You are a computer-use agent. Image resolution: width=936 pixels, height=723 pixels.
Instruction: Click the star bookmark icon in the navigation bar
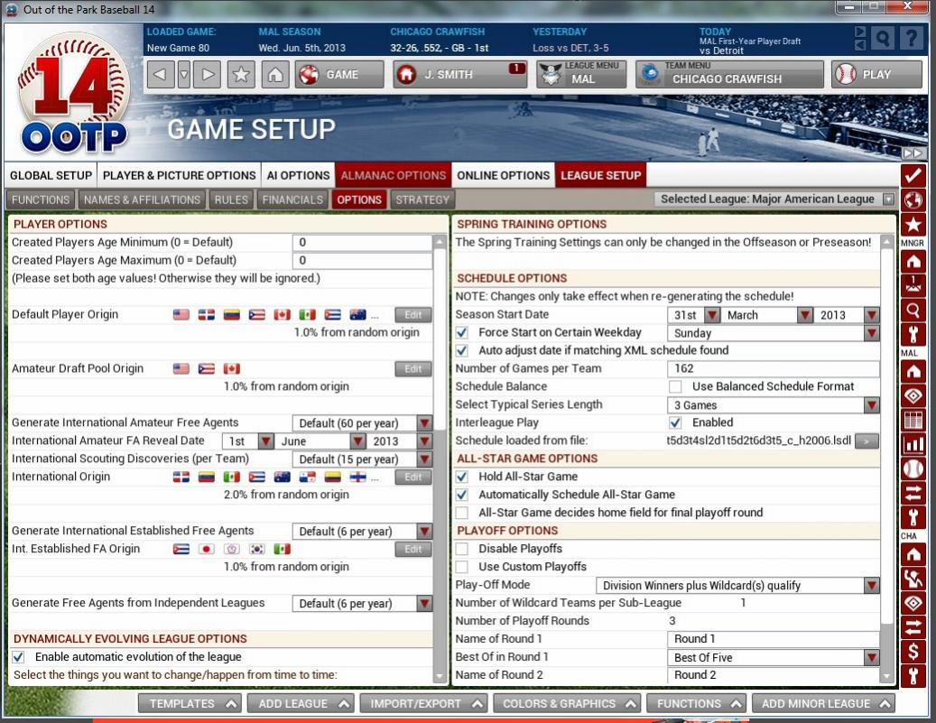click(x=241, y=75)
